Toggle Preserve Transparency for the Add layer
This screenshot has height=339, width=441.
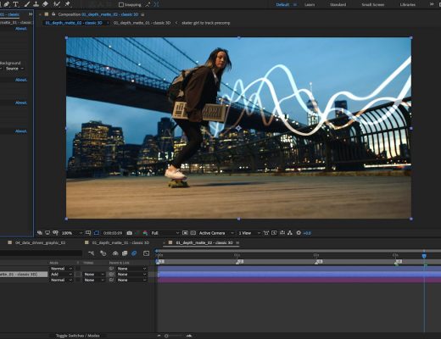[x=78, y=274]
